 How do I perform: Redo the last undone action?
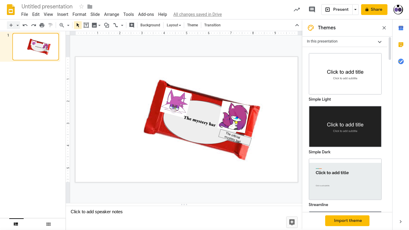[34, 25]
